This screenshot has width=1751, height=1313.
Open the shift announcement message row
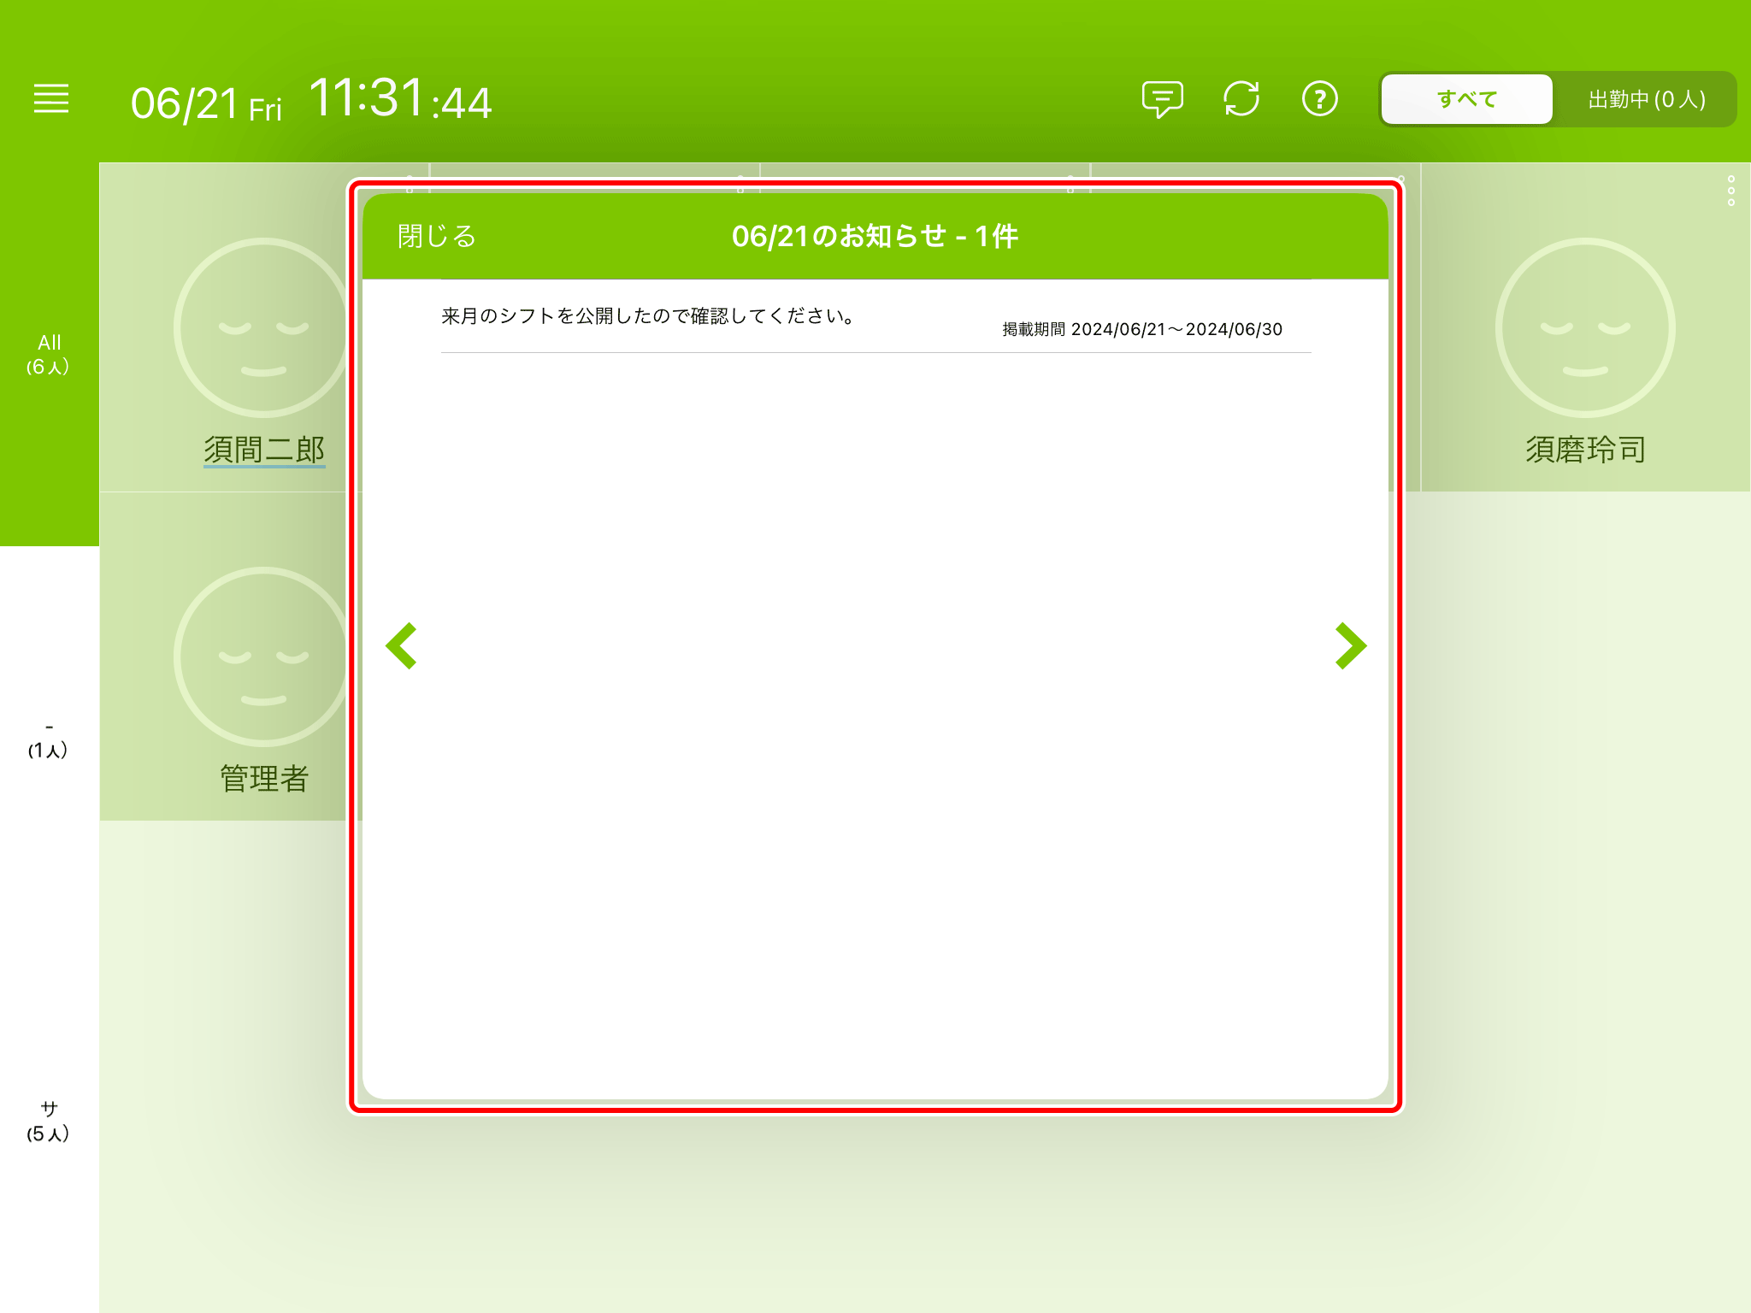[875, 317]
